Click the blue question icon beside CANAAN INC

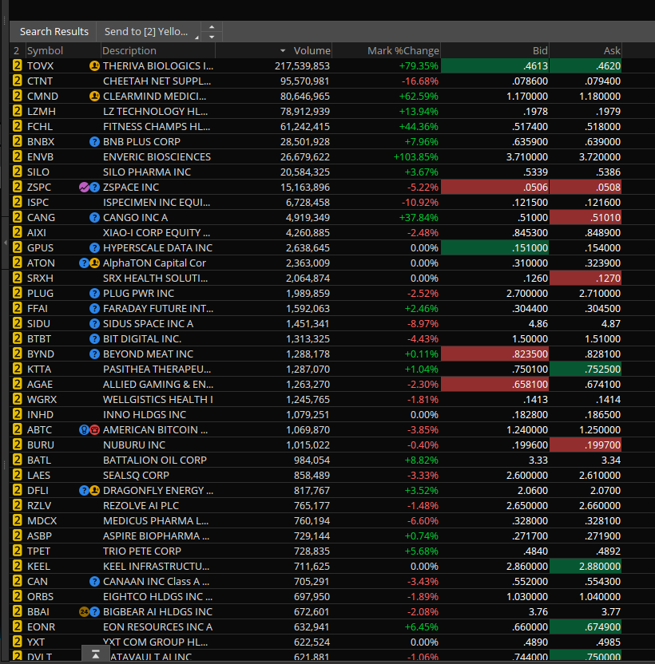click(x=94, y=582)
